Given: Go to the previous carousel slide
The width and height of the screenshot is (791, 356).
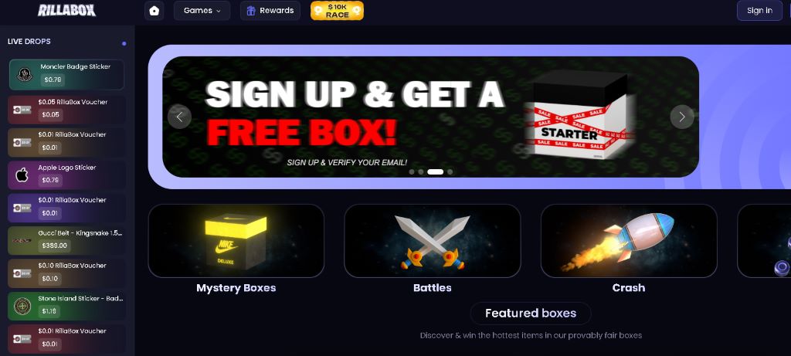Looking at the screenshot, I should coord(179,117).
